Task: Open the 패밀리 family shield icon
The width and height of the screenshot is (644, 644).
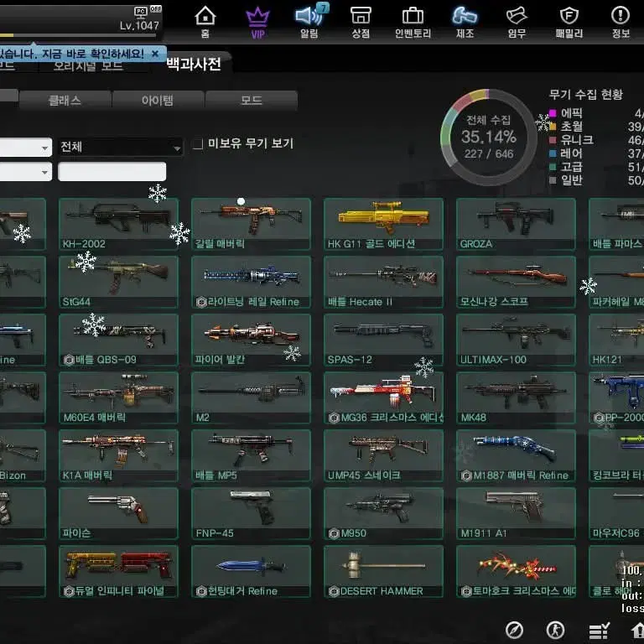Action: [569, 23]
